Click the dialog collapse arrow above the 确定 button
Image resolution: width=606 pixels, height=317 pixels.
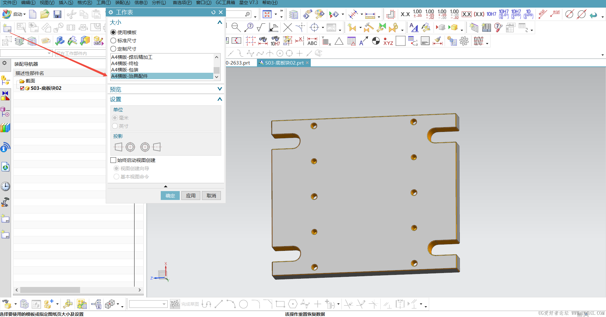[x=166, y=186]
